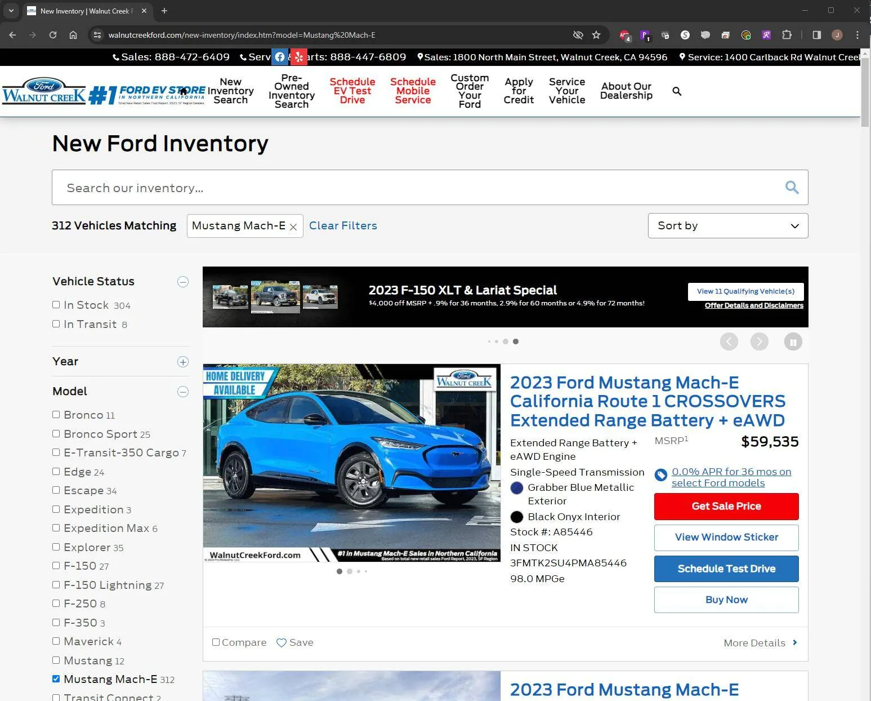This screenshot has height=701, width=871.
Task: Remove the Mustang Mach-E filter chip
Action: point(293,227)
